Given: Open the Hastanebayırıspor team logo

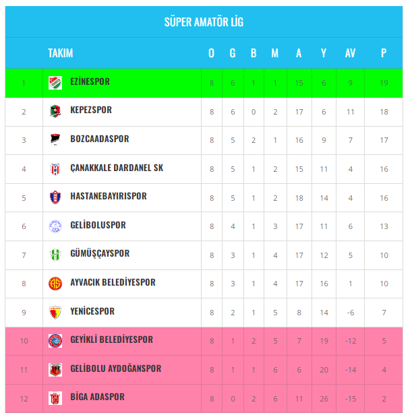Looking at the screenshot, I should pos(55,197).
